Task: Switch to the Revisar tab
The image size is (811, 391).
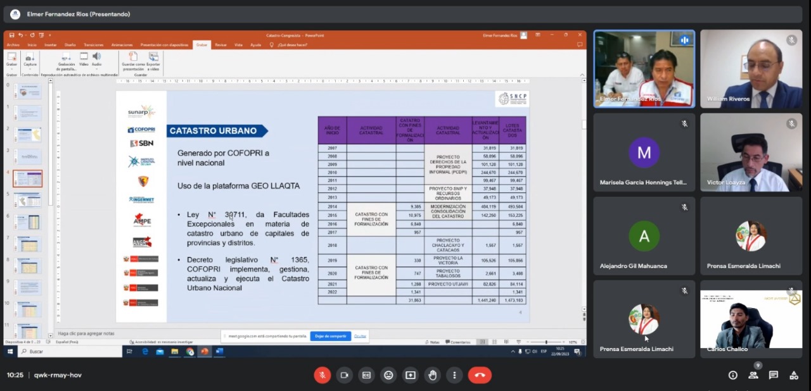Action: [x=220, y=45]
